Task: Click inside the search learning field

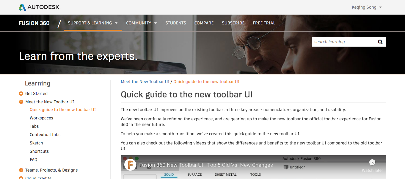Action: click(x=343, y=42)
